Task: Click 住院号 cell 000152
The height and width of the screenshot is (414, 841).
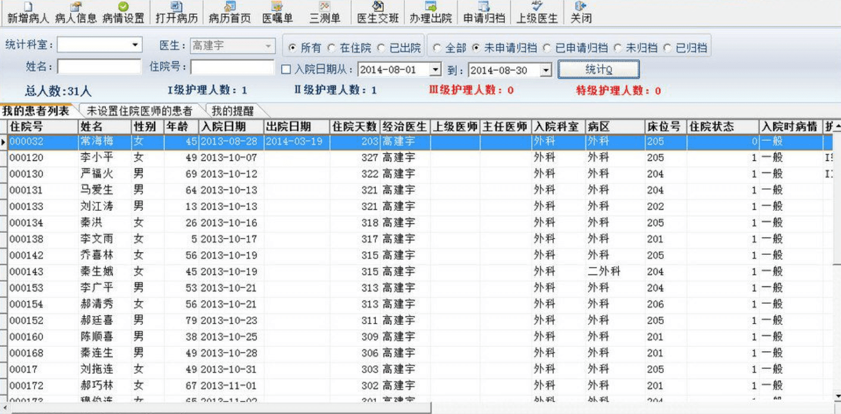Action: [x=43, y=320]
